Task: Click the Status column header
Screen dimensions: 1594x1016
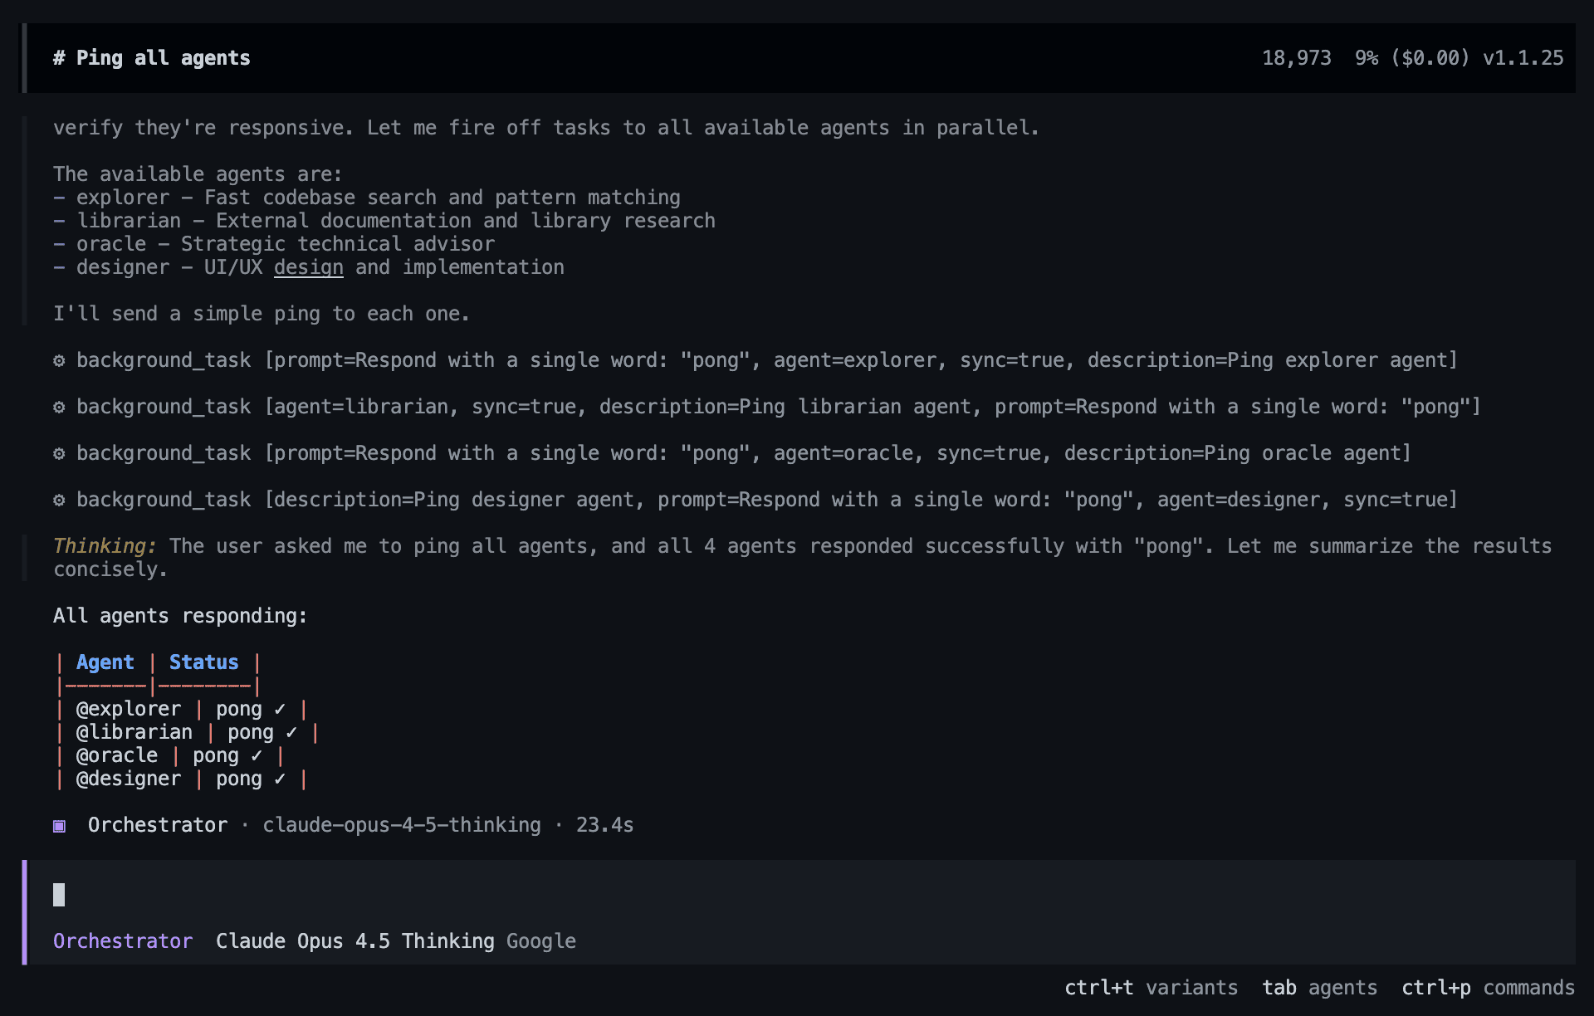Action: (x=203, y=662)
